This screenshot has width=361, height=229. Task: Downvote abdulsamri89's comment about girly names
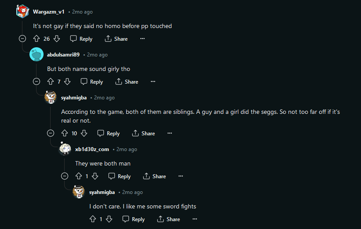[67, 81]
